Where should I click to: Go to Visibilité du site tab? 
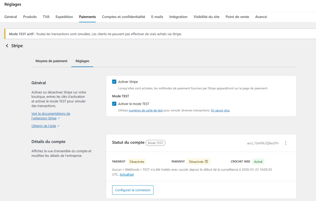(x=206, y=17)
